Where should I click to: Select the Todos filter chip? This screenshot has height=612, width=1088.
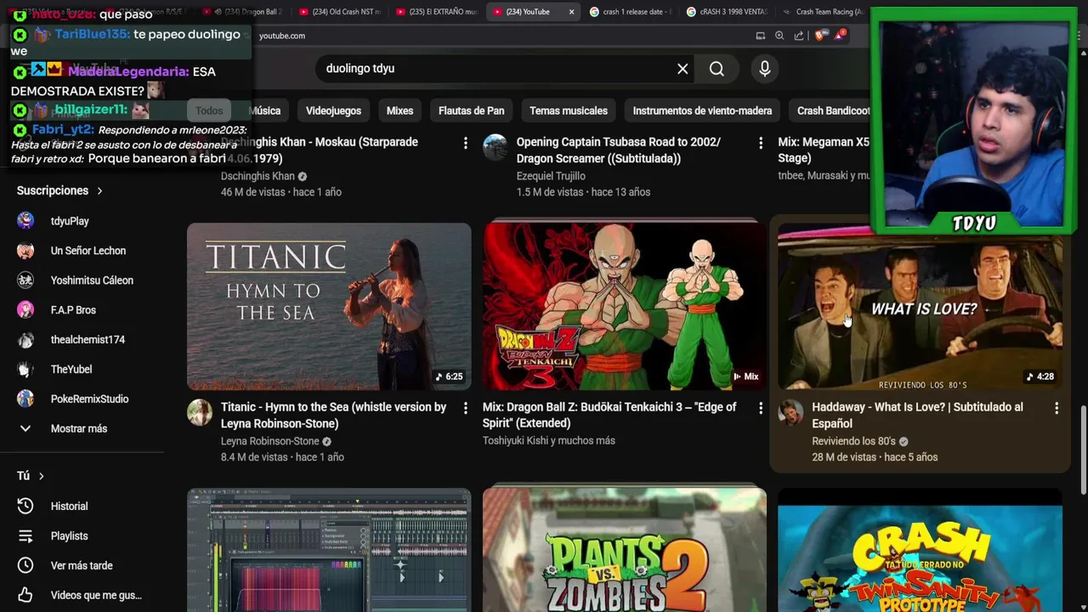tap(209, 110)
